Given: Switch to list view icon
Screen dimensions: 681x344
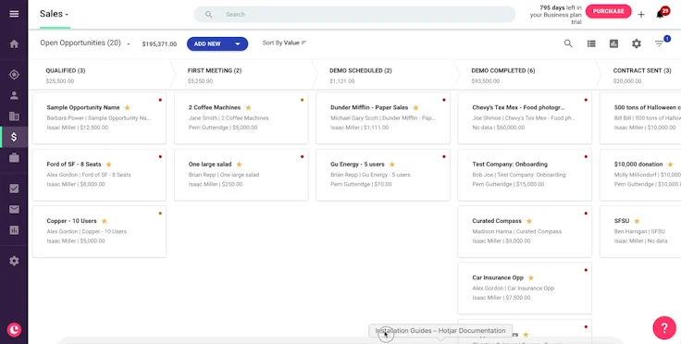Looking at the screenshot, I should click(591, 43).
